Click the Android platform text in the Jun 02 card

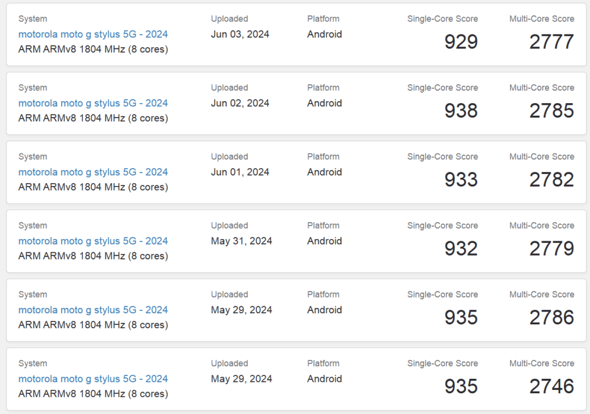coord(324,103)
